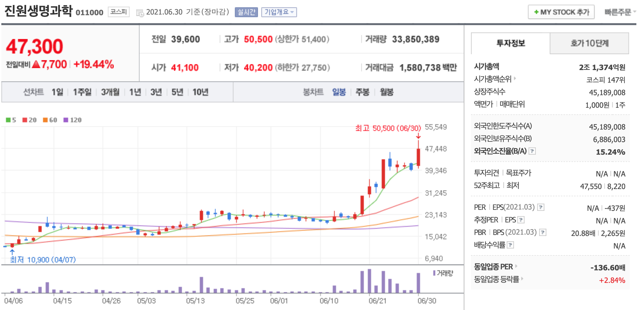Click the 시가 value 41,100
The height and width of the screenshot is (310, 641).
point(185,68)
